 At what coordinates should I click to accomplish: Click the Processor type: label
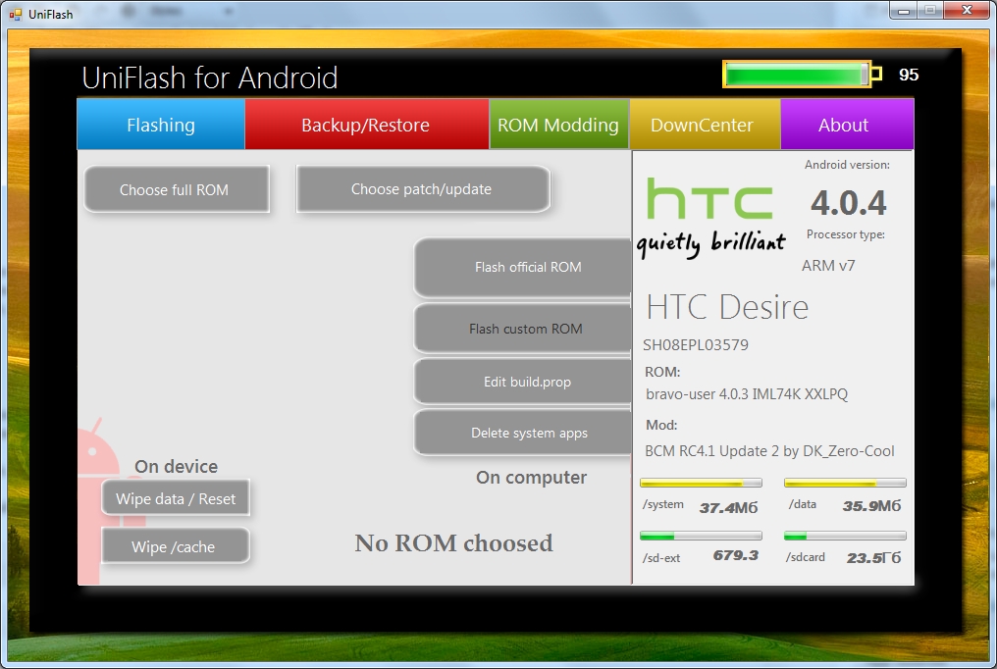point(846,234)
